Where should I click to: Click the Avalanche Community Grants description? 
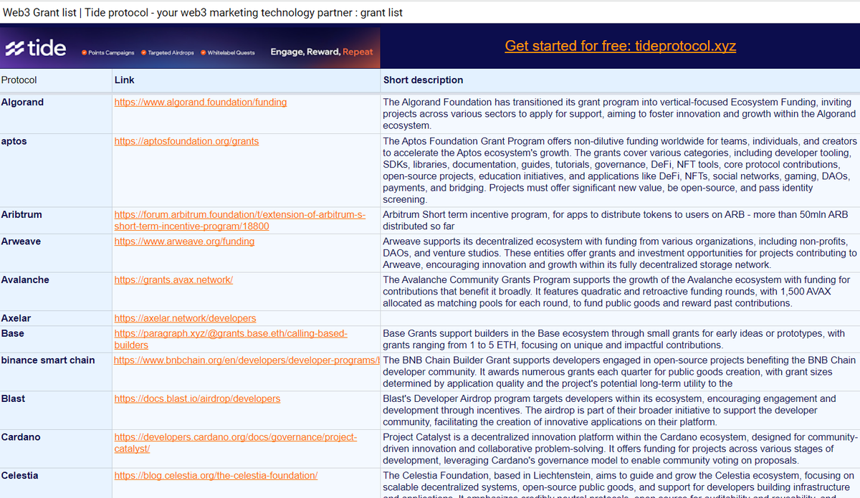(620, 292)
